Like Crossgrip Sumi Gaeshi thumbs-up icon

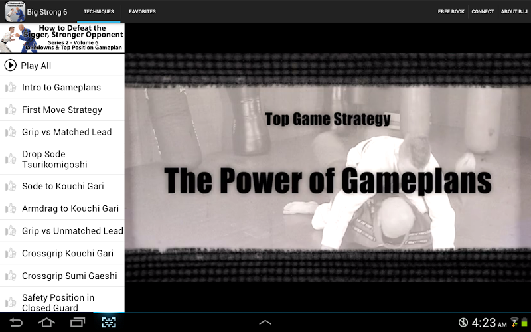[11, 276]
